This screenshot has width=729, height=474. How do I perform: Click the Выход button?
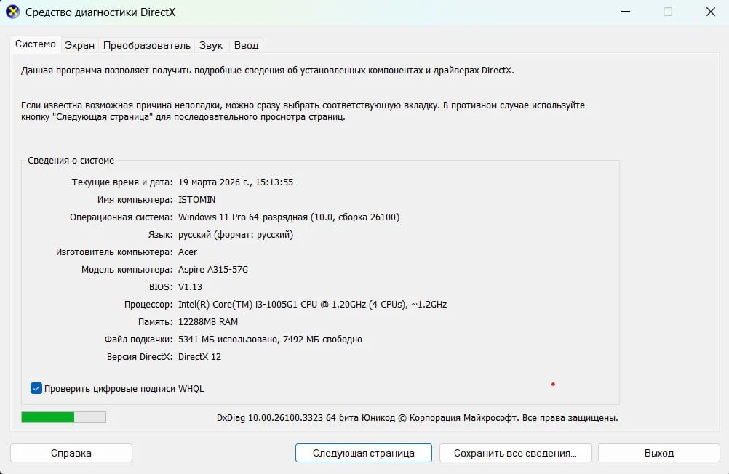click(659, 453)
